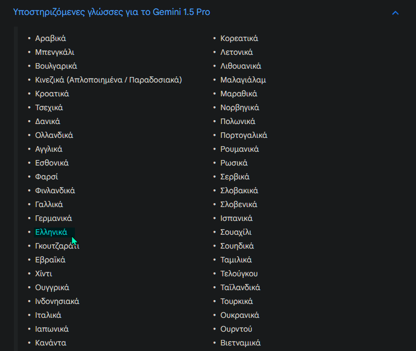Select 'Γαλλικά' in the left column

pyautogui.click(x=49, y=204)
